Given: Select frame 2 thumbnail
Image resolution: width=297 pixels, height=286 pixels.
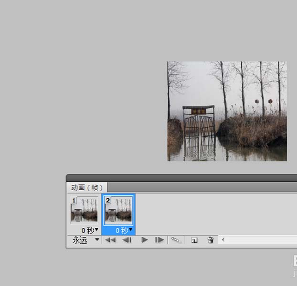Looking at the screenshot, I should 118,210.
